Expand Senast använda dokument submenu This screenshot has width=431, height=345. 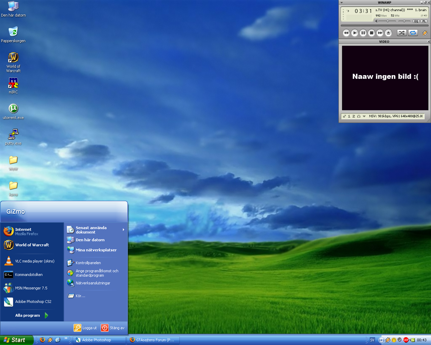(x=123, y=230)
